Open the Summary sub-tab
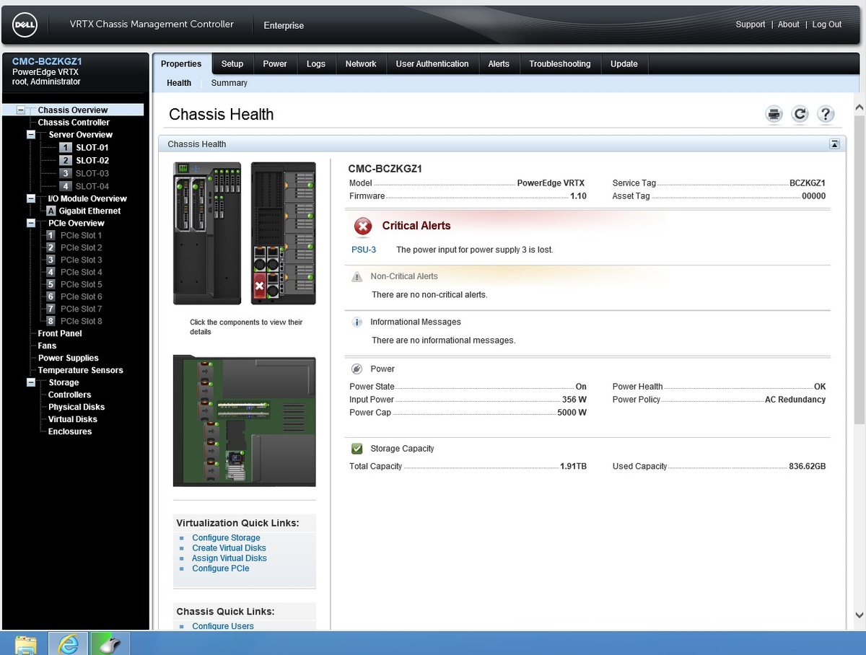 (229, 83)
